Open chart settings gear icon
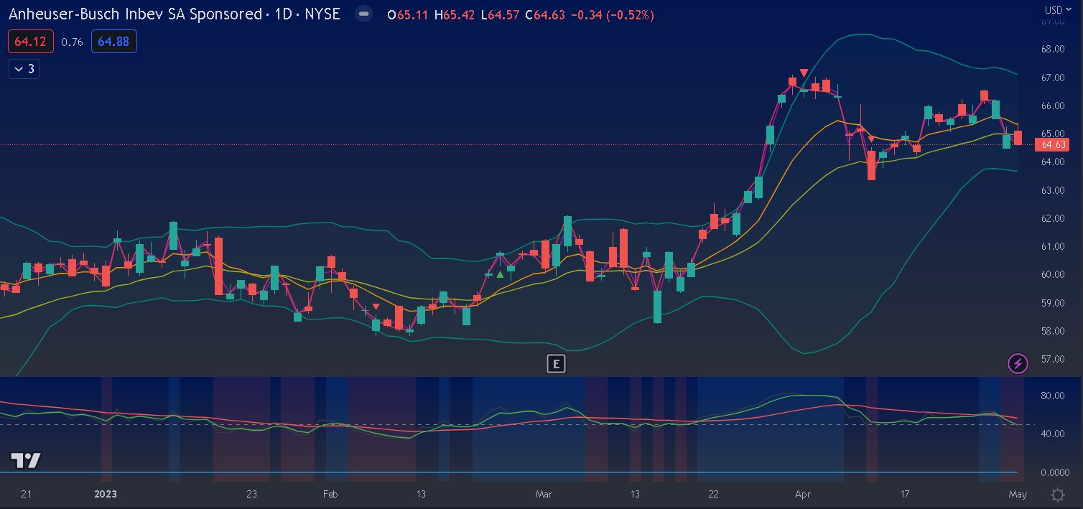The height and width of the screenshot is (509, 1083). (1058, 495)
